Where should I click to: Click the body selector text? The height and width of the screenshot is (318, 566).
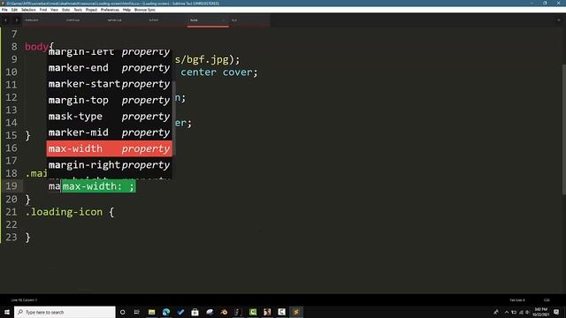click(36, 47)
